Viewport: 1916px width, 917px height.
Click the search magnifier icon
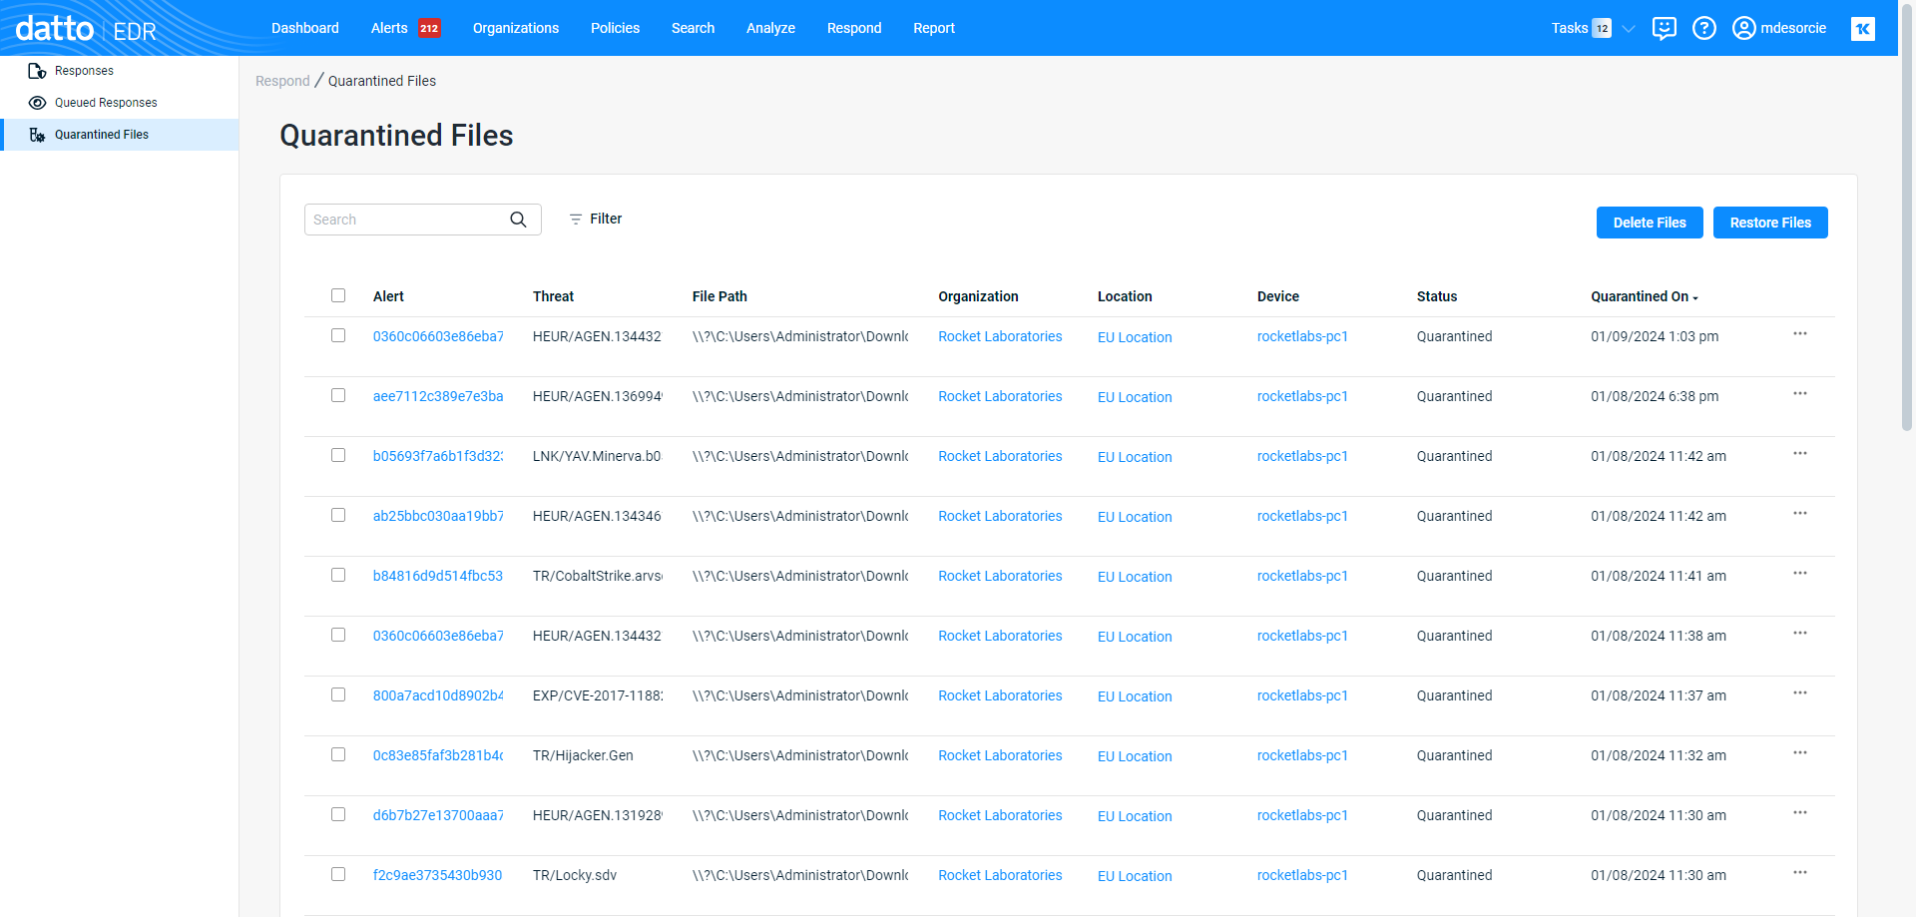518,220
